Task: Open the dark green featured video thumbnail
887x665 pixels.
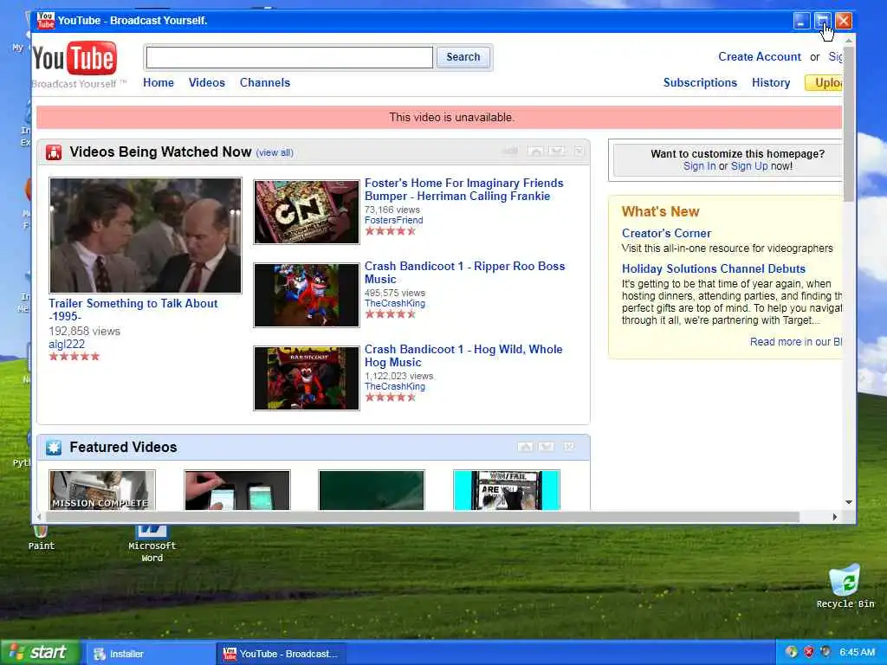Action: (372, 490)
